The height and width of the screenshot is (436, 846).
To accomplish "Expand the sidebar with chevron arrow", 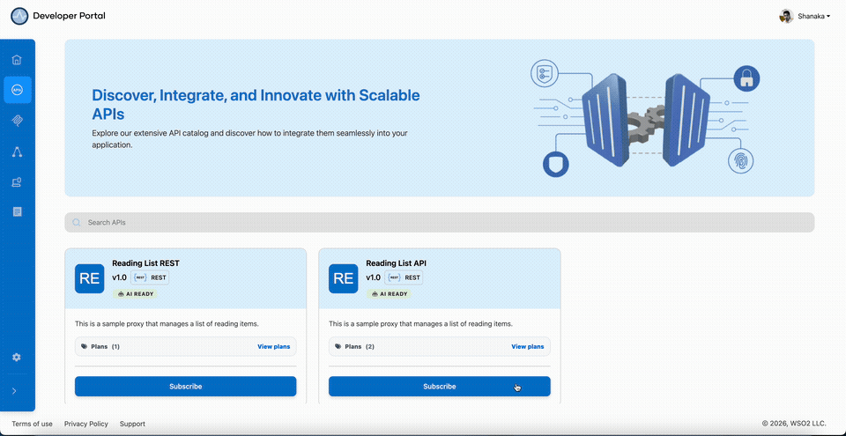I will [x=15, y=391].
